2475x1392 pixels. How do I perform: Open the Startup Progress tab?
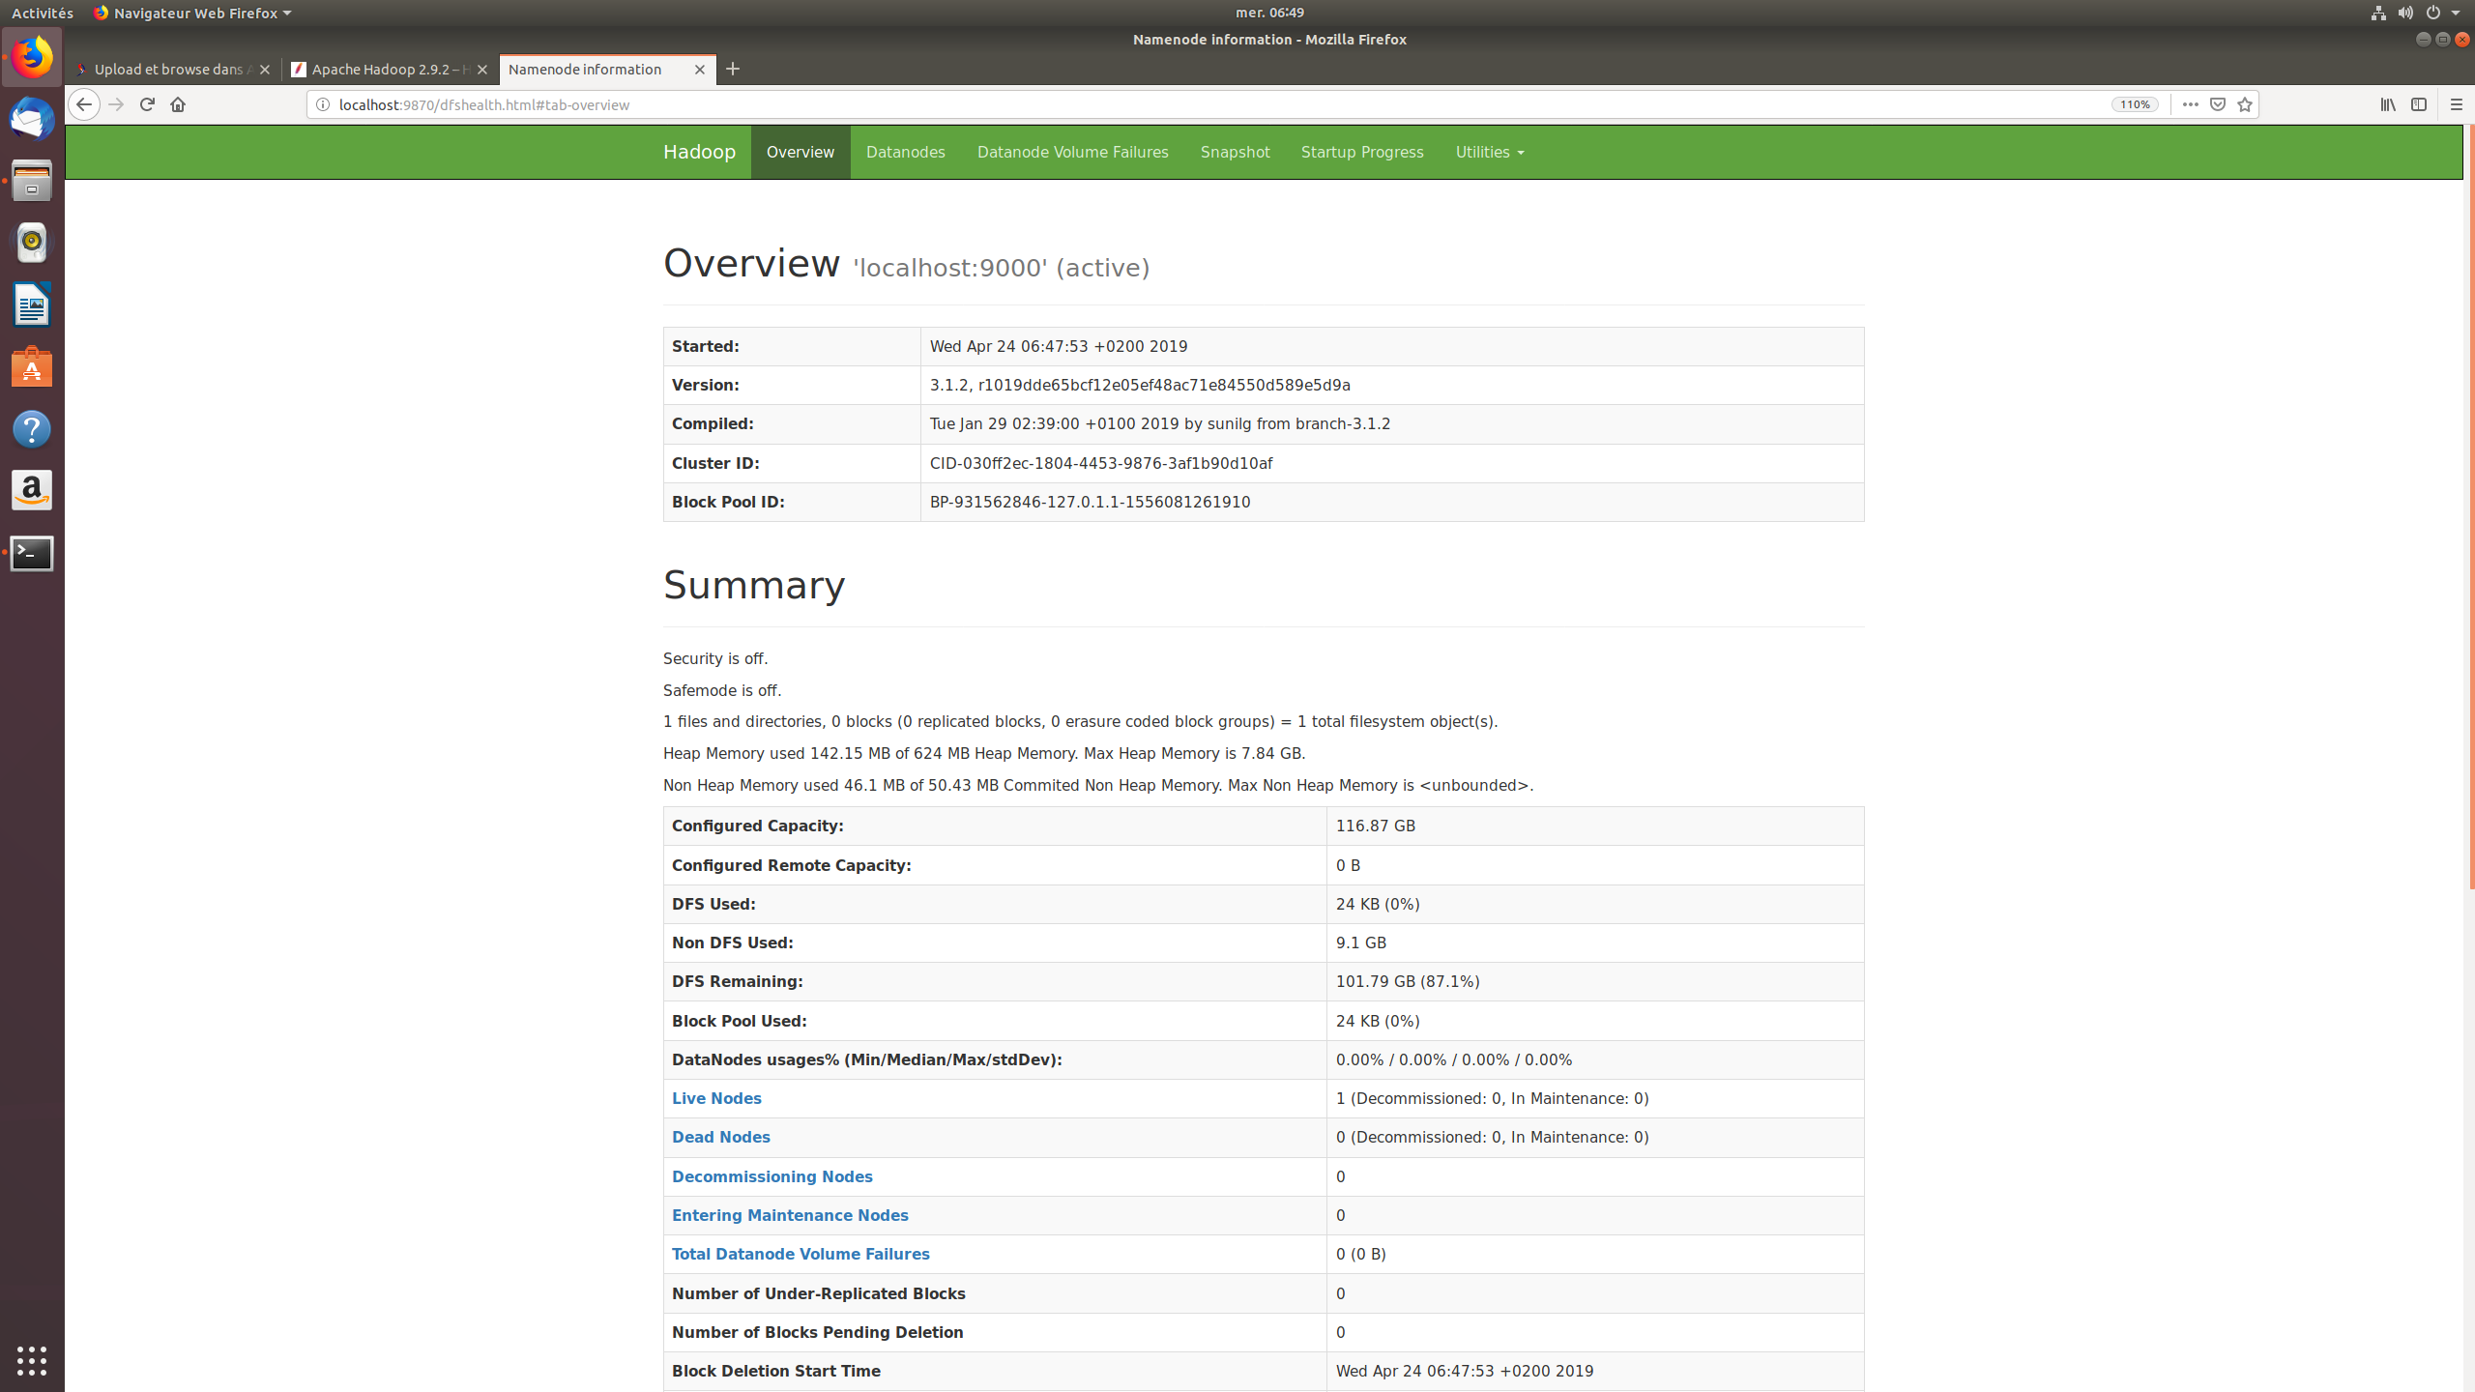point(1362,152)
